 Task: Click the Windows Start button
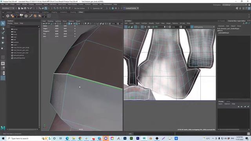(3, 138)
